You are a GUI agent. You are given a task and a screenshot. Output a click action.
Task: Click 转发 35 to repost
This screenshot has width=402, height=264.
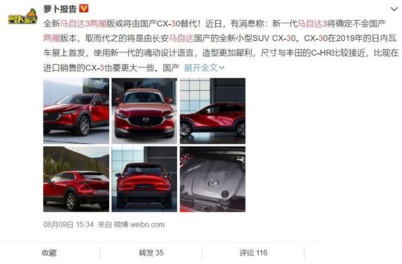[x=151, y=253]
